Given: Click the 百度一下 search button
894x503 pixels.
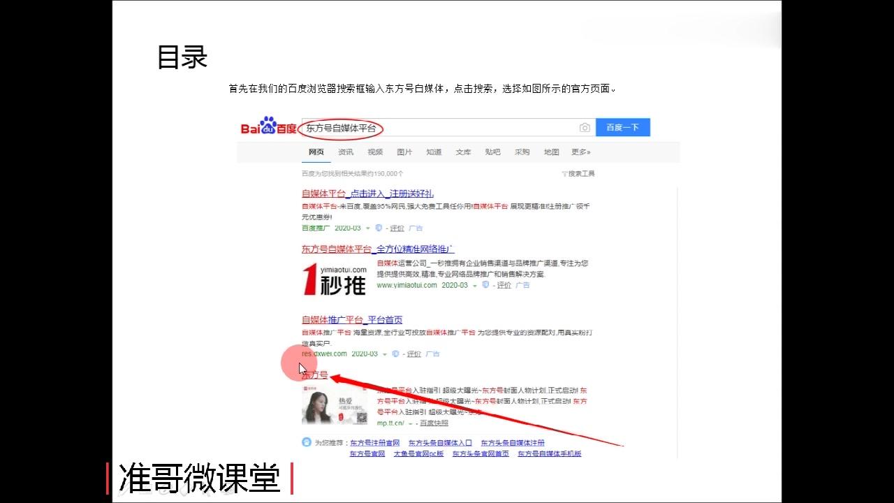Looking at the screenshot, I should 623,127.
